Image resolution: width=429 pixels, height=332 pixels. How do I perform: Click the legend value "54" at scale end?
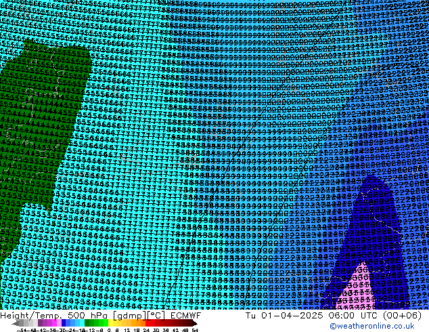click(195, 330)
